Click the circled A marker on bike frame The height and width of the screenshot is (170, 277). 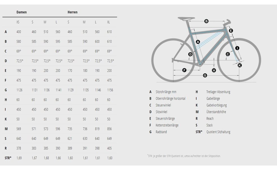(198, 42)
